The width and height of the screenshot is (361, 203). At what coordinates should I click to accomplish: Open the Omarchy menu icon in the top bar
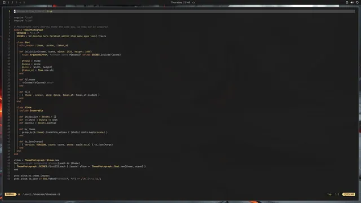4,2
